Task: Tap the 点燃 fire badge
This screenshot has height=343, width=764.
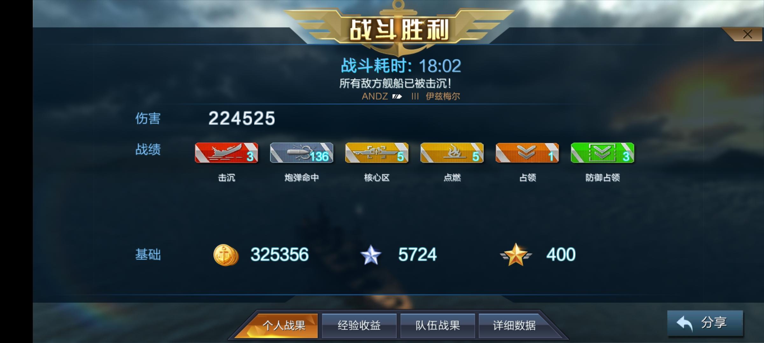Action: [452, 153]
